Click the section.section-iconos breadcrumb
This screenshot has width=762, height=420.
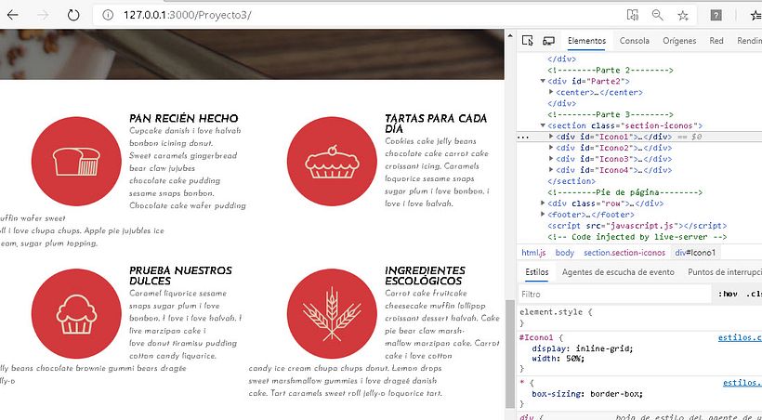click(624, 253)
